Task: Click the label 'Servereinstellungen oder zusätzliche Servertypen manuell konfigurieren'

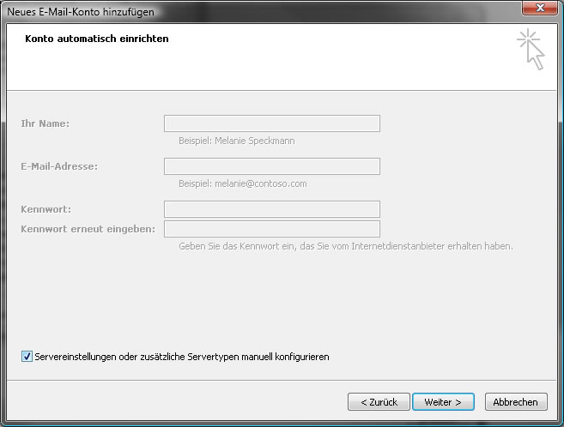Action: coord(182,357)
